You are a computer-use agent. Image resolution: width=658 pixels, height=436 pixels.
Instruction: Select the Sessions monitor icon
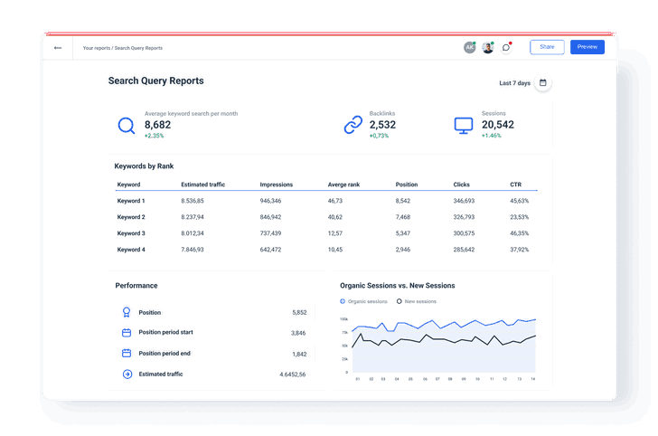(x=464, y=126)
